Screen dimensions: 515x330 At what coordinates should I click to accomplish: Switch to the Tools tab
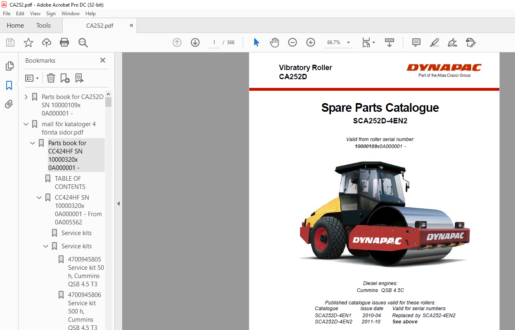[x=43, y=26]
